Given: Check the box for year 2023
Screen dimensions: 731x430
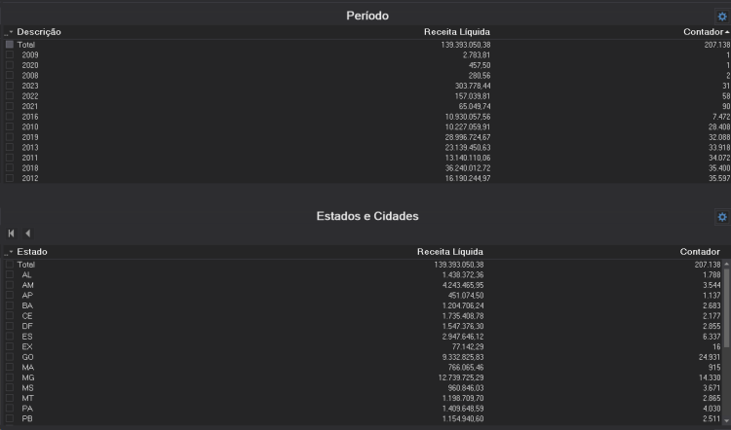Looking at the screenshot, I should point(10,86).
